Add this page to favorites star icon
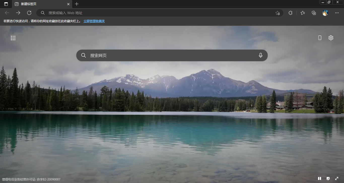Screen dimensions: 344x183 point(278,13)
